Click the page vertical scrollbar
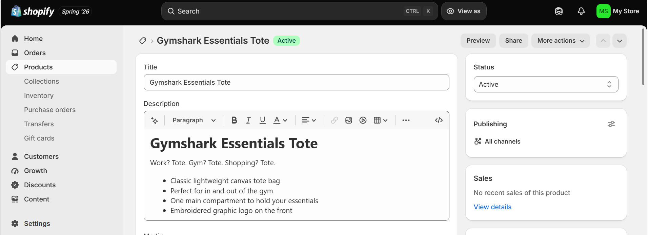Viewport: 648px width, 235px height. [x=643, y=57]
